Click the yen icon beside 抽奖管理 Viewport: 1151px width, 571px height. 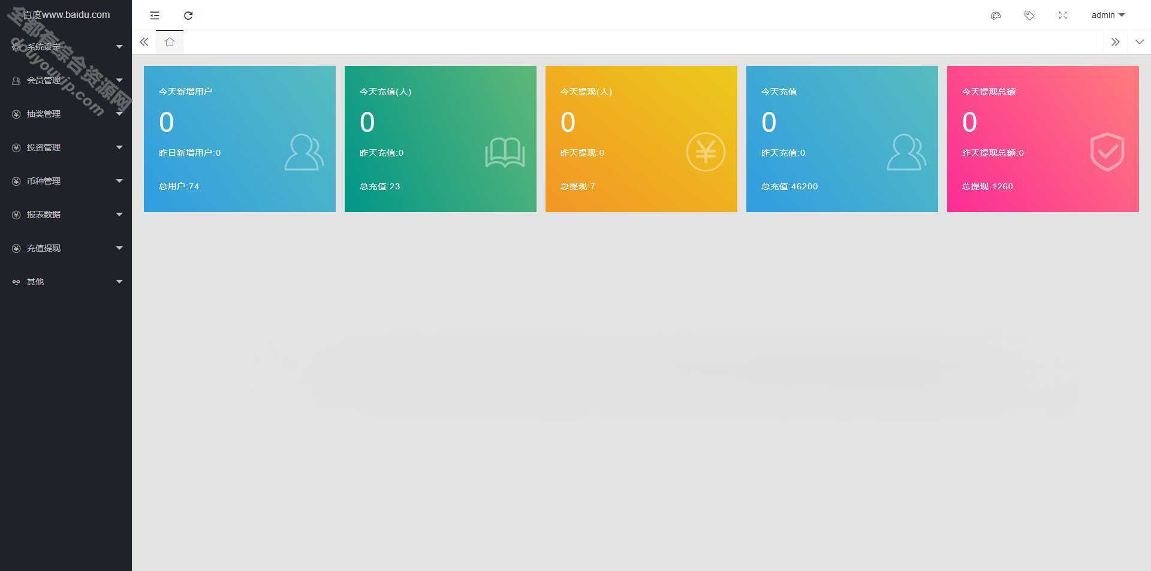16,114
